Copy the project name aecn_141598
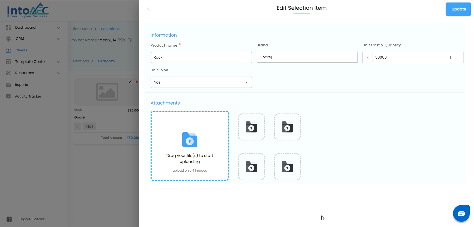Viewport: 474px width, 227px height. 130,40
